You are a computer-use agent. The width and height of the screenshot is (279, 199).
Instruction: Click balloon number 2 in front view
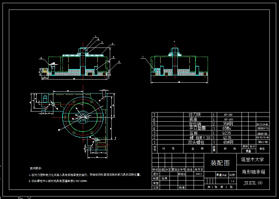[x=98, y=39]
